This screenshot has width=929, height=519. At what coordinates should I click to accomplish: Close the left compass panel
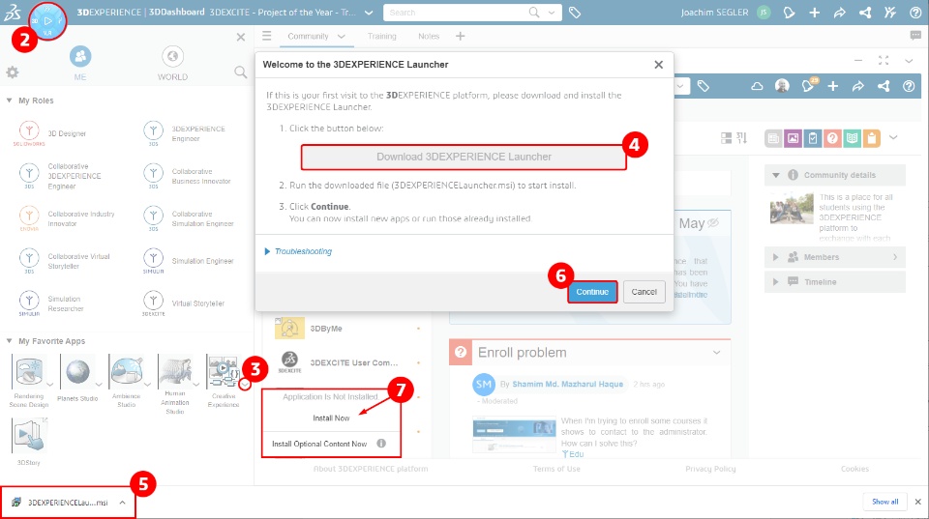pyautogui.click(x=241, y=38)
